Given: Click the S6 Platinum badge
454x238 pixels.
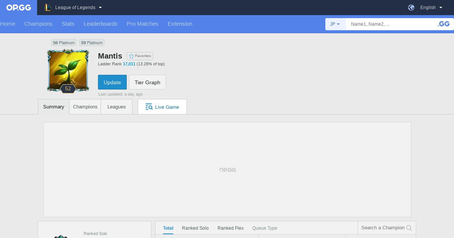Looking at the screenshot, I should (x=64, y=43).
